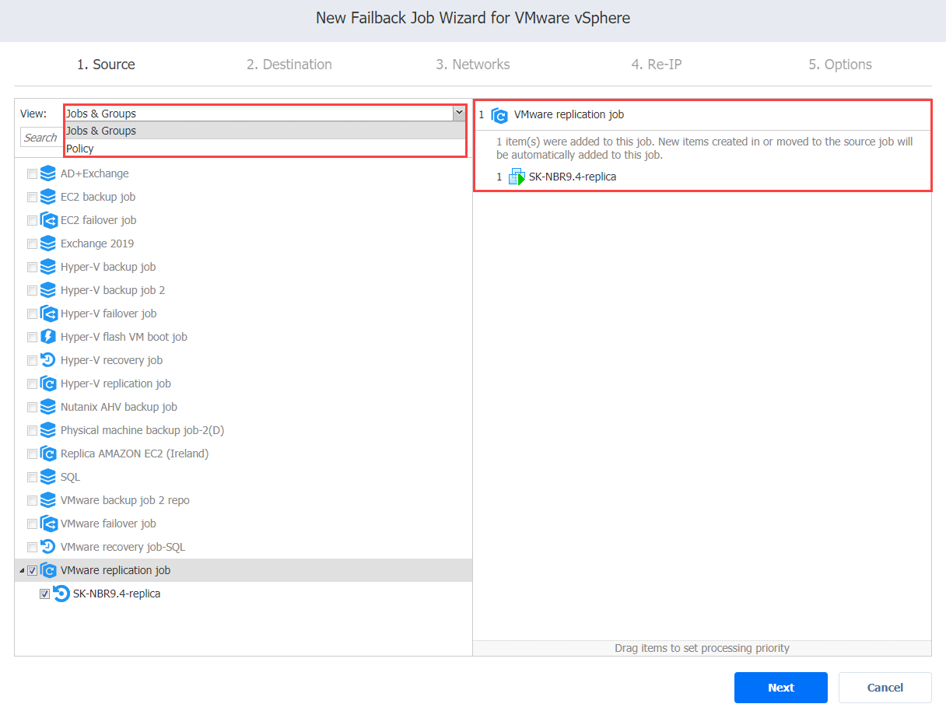Click the VMware replication job icon in right pane
Viewport: 946px width, 711px height.
pyautogui.click(x=499, y=115)
